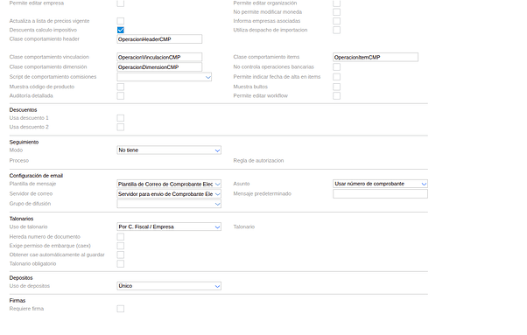Check 'Permite editar workflow' box
This screenshot has width=527, height=335.
point(336,95)
